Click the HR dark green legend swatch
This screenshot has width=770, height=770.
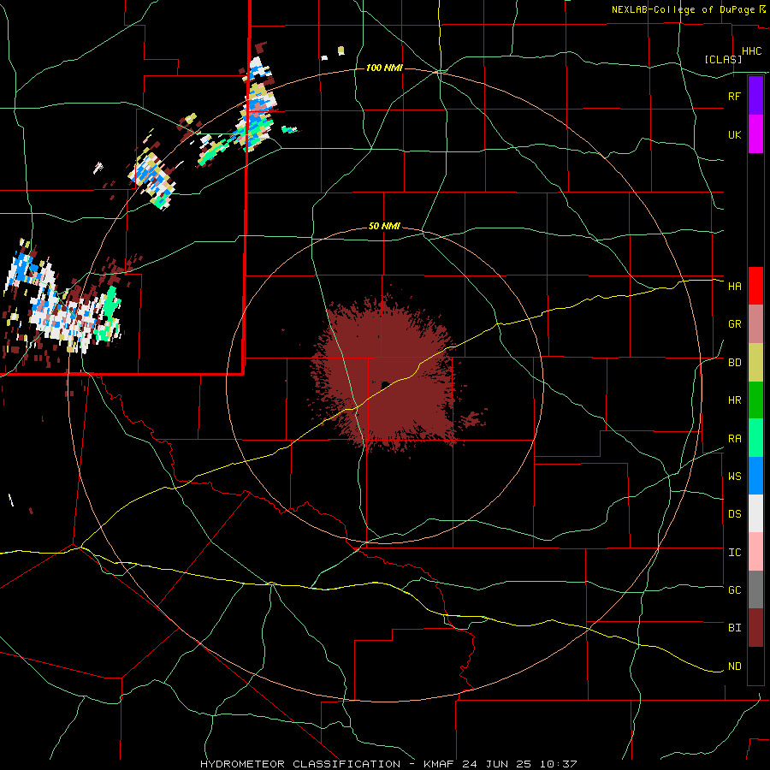(755, 400)
